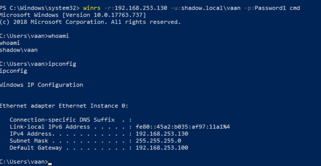
Task: Click the Ethernet adapter Ethernet Instance 0 line
Action: click(x=64, y=106)
